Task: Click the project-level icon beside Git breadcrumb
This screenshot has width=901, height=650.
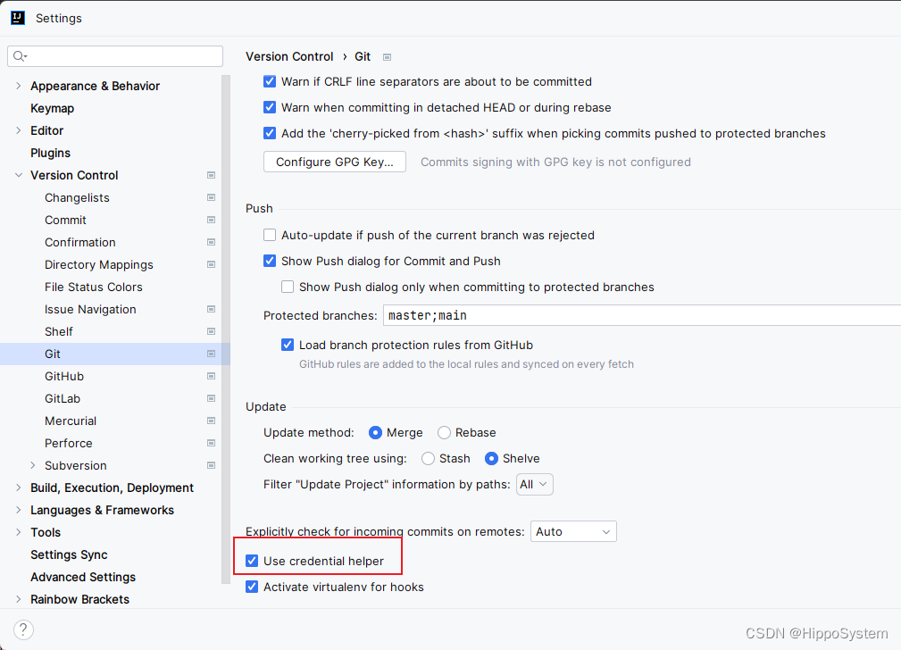Action: pyautogui.click(x=388, y=57)
